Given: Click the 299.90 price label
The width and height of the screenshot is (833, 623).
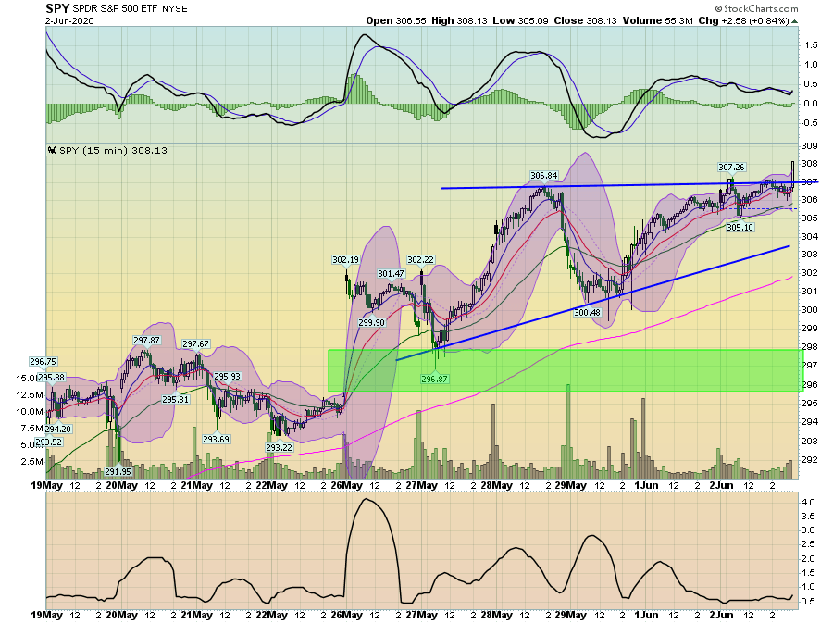Looking at the screenshot, I should click(x=371, y=323).
